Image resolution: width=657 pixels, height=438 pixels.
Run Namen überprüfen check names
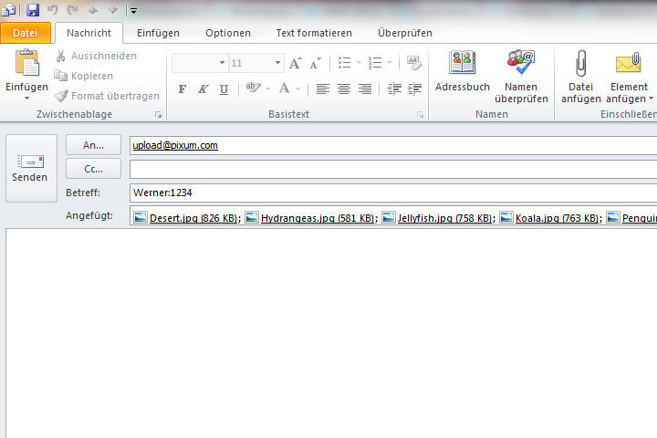pyautogui.click(x=521, y=77)
